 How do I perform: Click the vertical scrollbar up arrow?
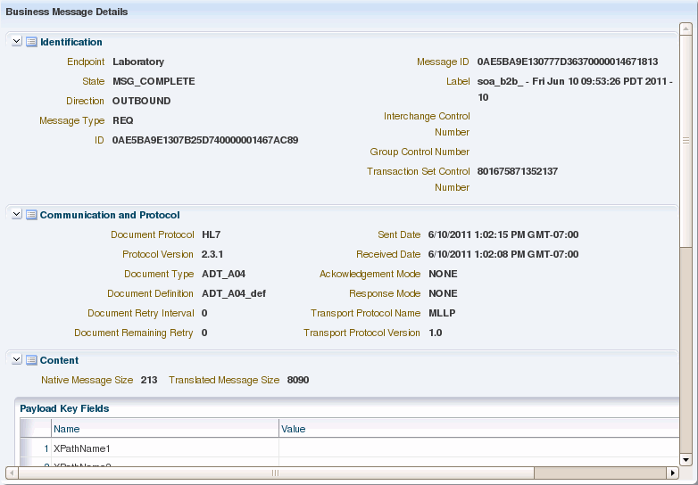(x=686, y=29)
